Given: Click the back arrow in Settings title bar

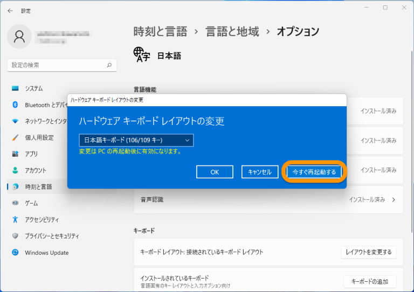Looking at the screenshot, I should [x=10, y=11].
